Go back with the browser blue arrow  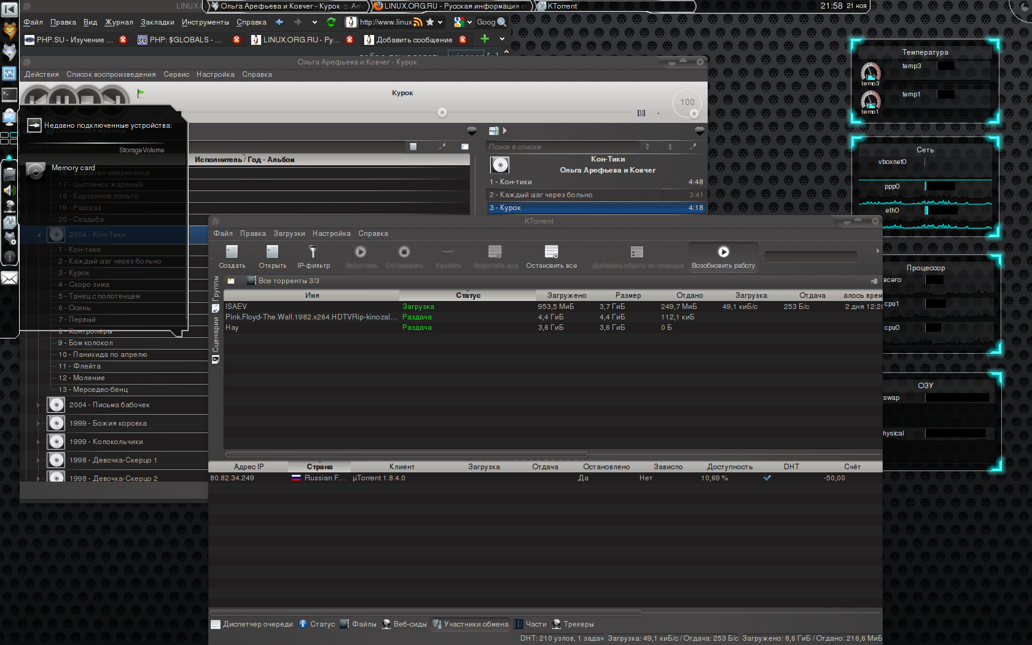coord(279,22)
